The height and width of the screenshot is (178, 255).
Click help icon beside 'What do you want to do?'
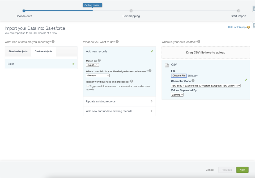117,42
